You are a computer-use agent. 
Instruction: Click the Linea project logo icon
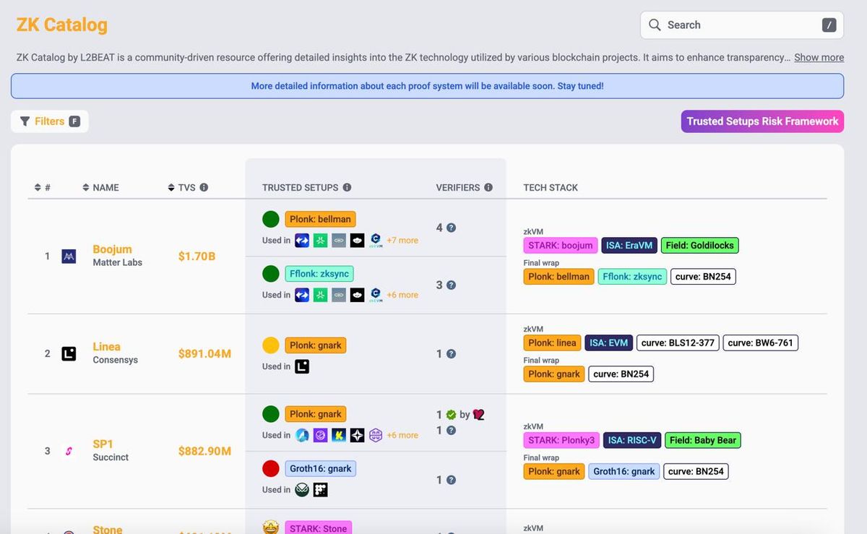click(x=69, y=353)
